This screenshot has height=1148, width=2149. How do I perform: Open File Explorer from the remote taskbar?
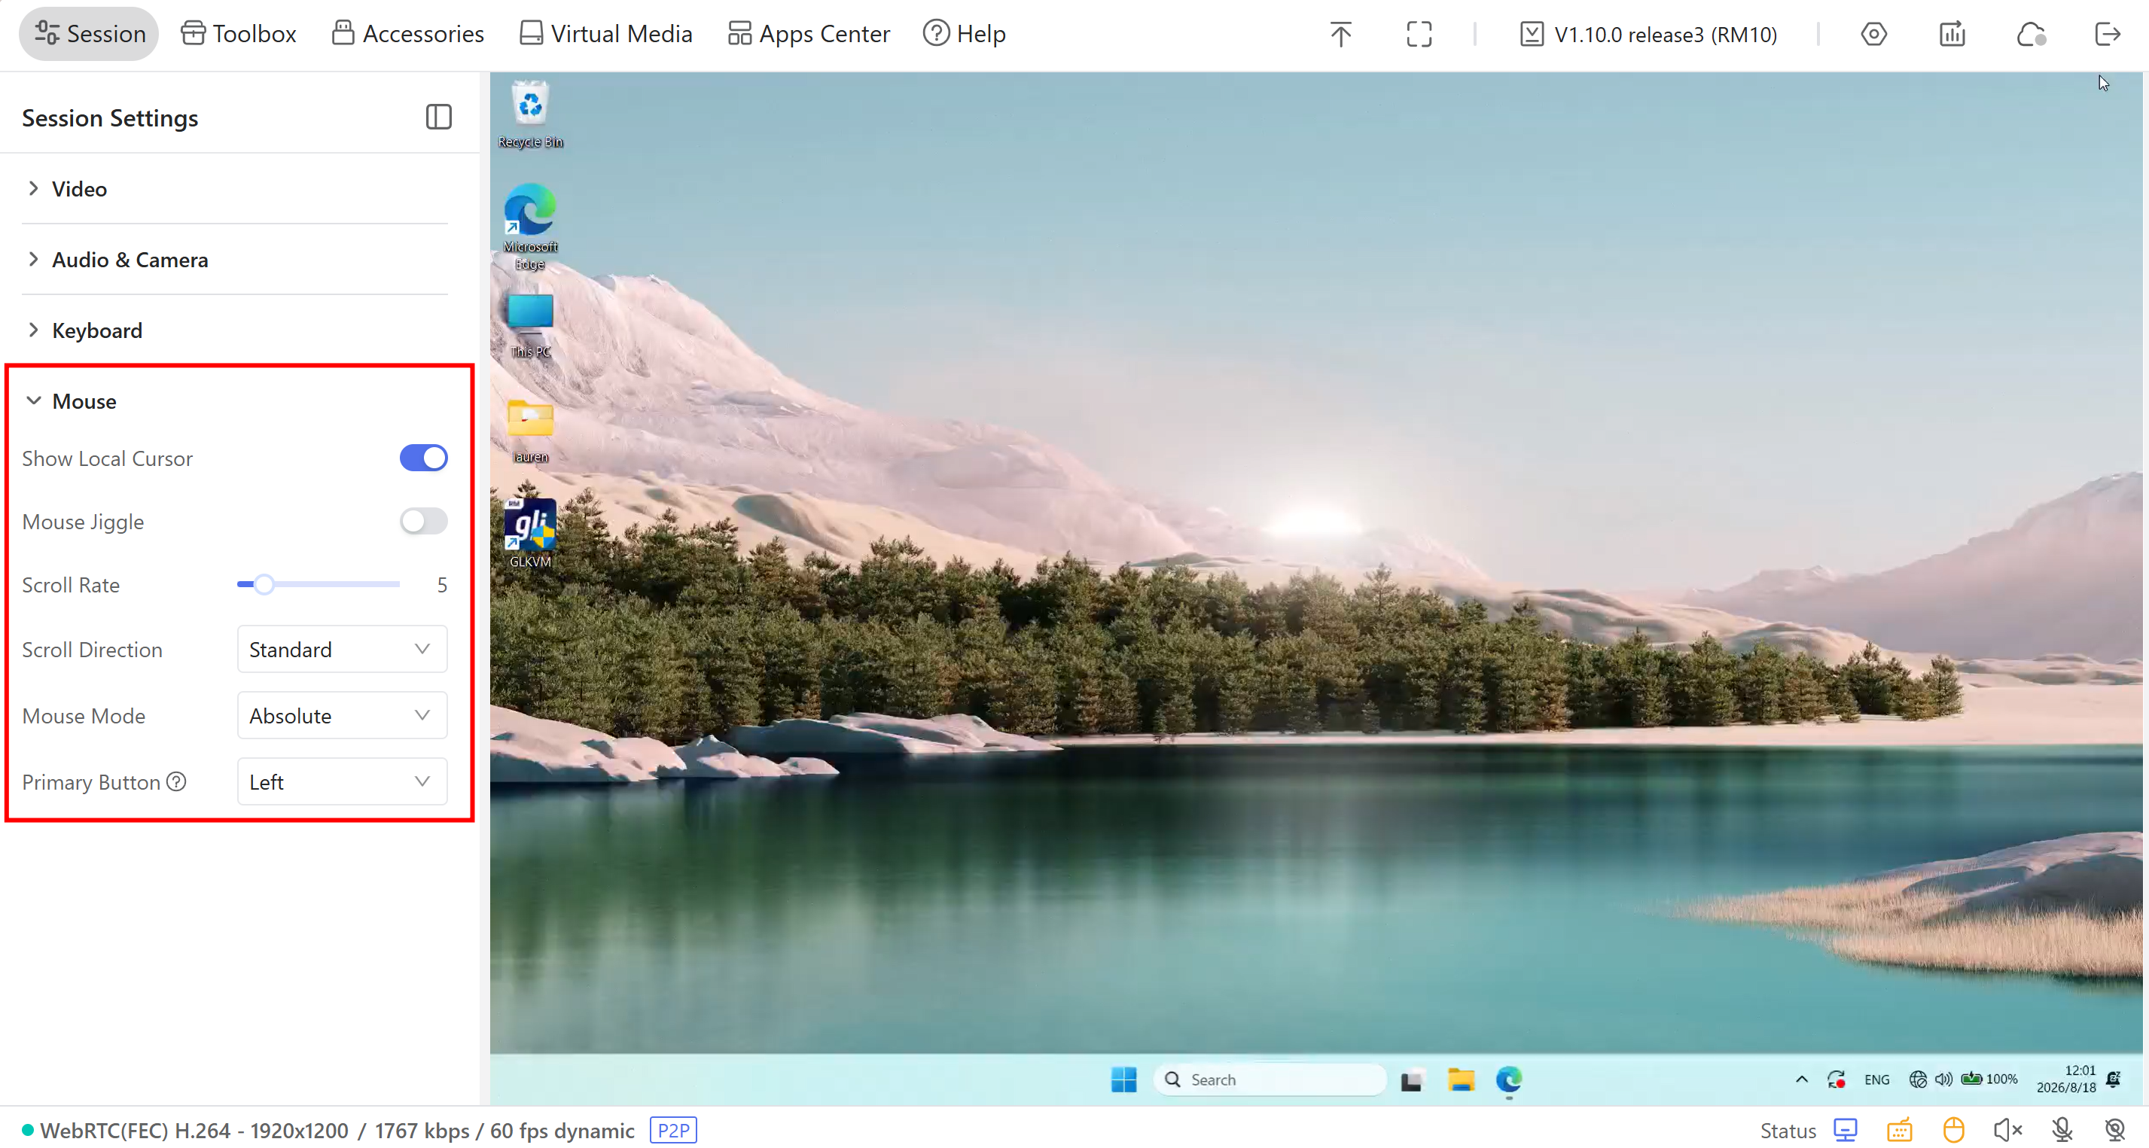1461,1079
